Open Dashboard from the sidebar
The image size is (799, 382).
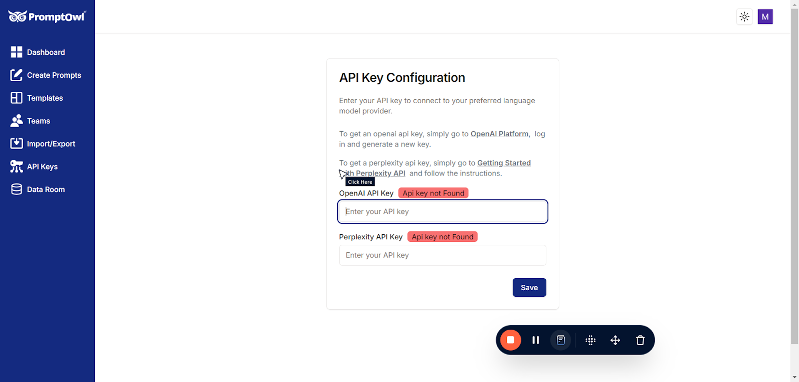45,52
